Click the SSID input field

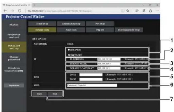point(92,85)
